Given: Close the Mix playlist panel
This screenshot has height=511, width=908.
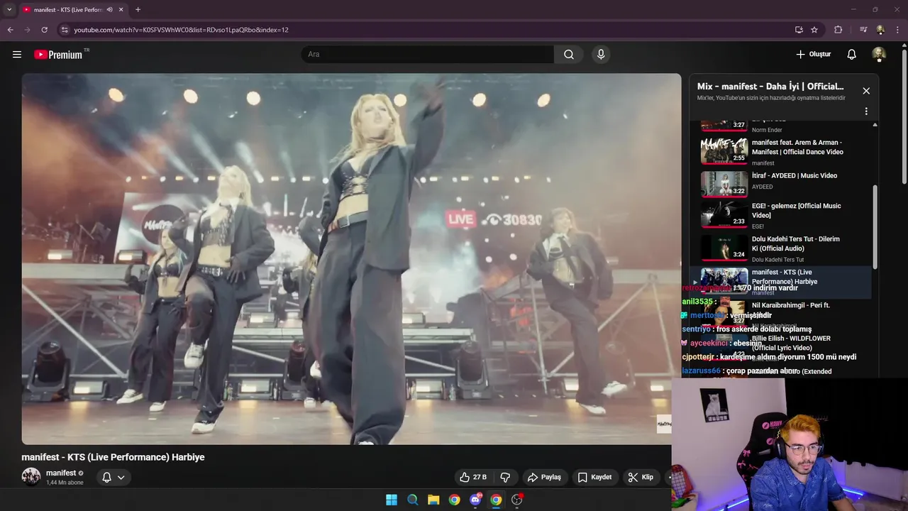Looking at the screenshot, I should click(x=866, y=91).
